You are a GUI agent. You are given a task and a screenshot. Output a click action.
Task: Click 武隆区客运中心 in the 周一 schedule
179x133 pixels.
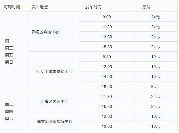pos(45,32)
